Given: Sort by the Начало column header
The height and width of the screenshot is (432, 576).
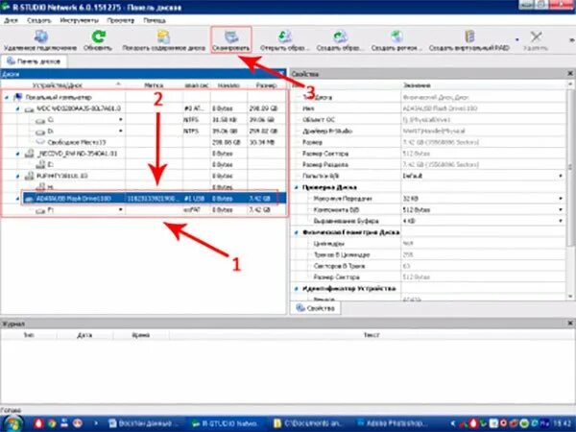Looking at the screenshot, I should tap(228, 85).
